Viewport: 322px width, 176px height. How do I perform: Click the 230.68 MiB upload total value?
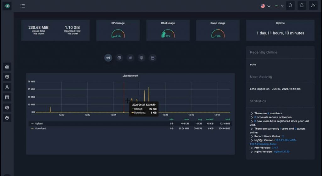tap(38, 27)
